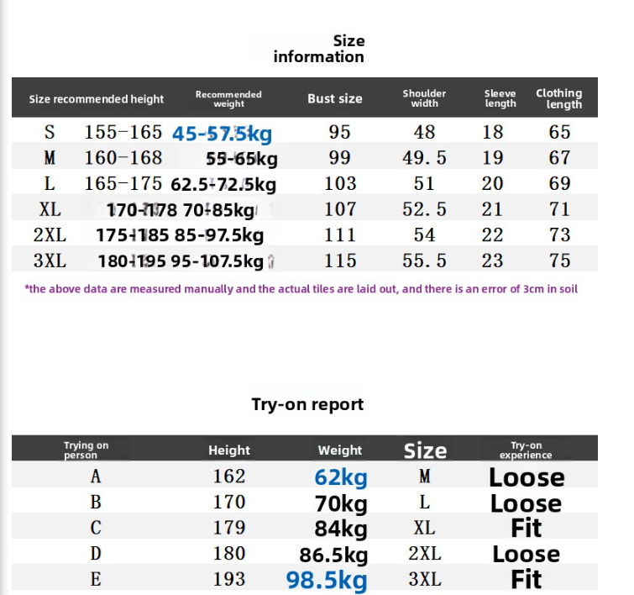Viewport: 634px width, 595px height.
Task: Click the blue 98.5kg weight value
Action: pos(327,580)
